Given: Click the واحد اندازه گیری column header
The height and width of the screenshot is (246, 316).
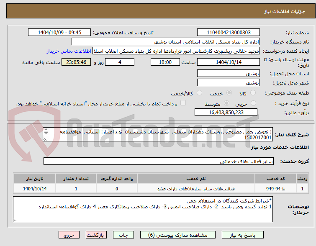Looking at the screenshot, I should [117, 179].
